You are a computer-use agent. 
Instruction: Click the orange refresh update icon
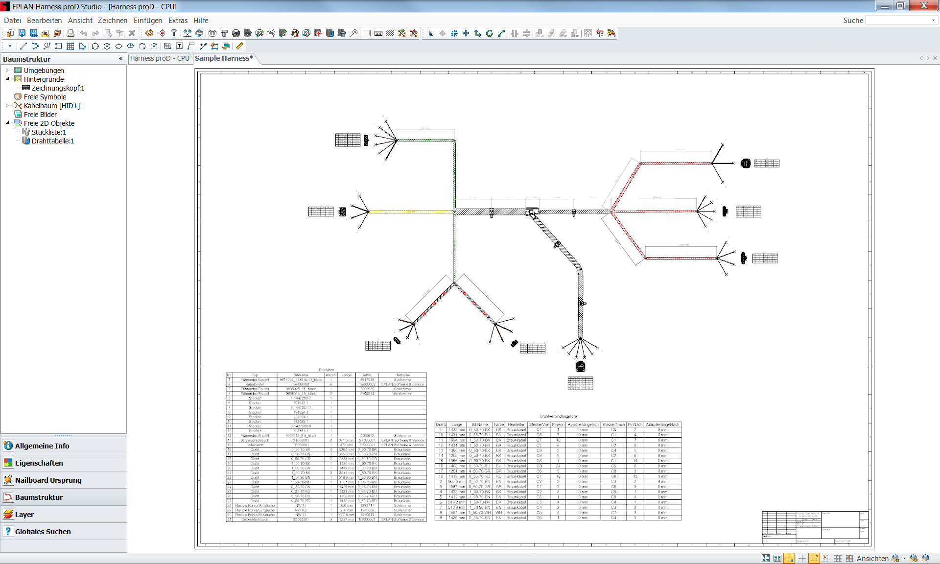pyautogui.click(x=149, y=33)
